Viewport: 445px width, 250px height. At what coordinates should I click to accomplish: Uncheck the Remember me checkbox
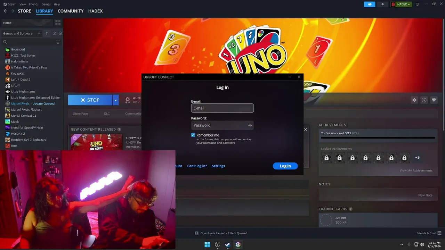click(x=193, y=135)
